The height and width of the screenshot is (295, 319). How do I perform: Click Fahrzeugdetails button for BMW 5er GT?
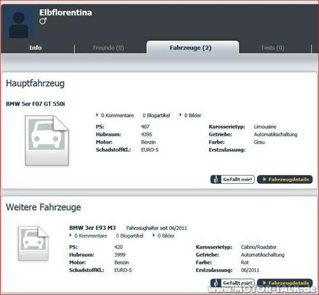[285, 179]
